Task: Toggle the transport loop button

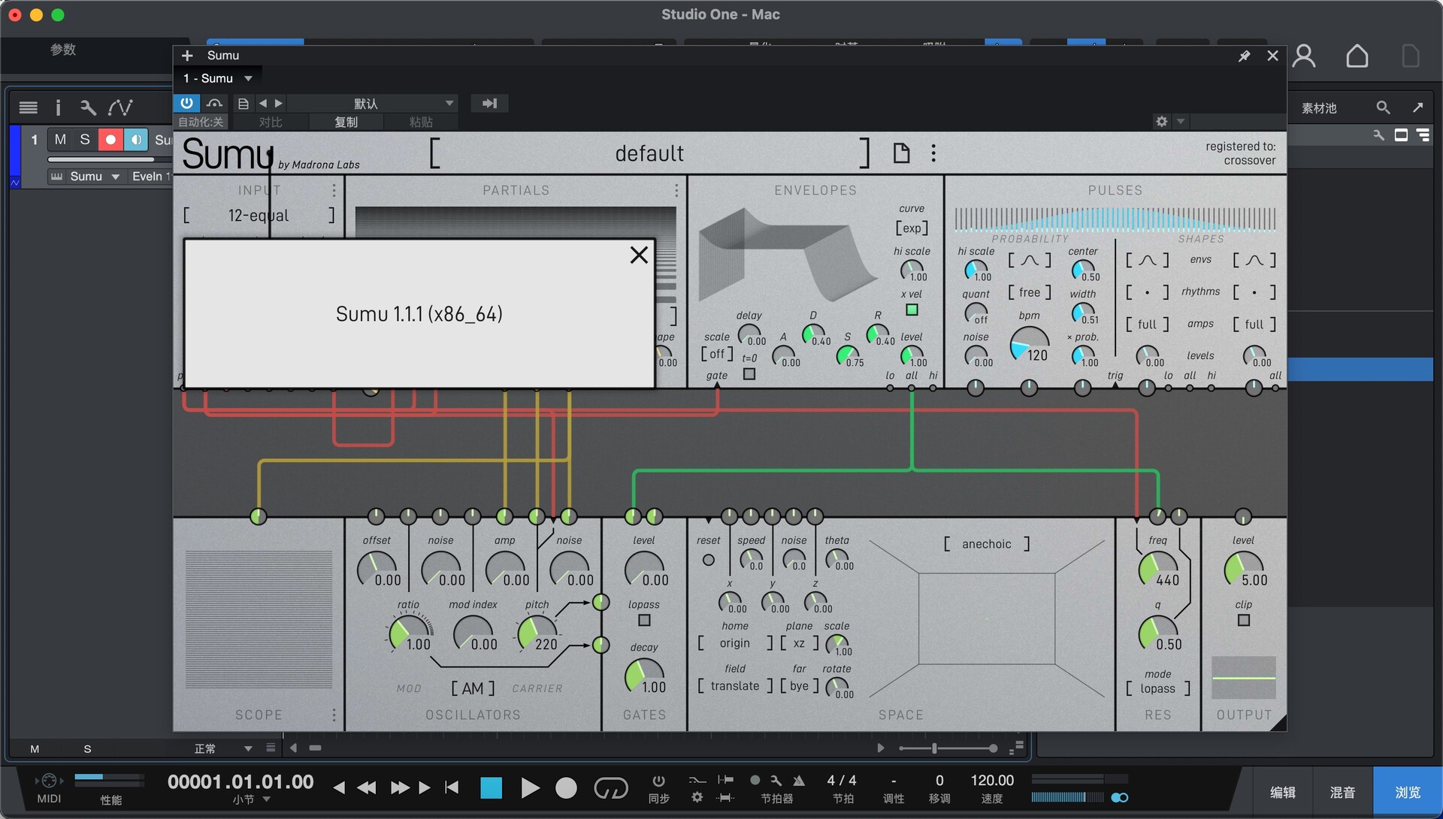Action: 610,787
